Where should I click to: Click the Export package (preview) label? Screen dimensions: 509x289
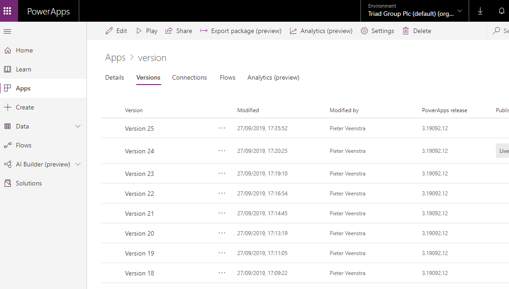[x=246, y=31]
